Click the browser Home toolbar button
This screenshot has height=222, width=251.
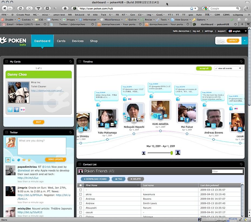click(65, 8)
